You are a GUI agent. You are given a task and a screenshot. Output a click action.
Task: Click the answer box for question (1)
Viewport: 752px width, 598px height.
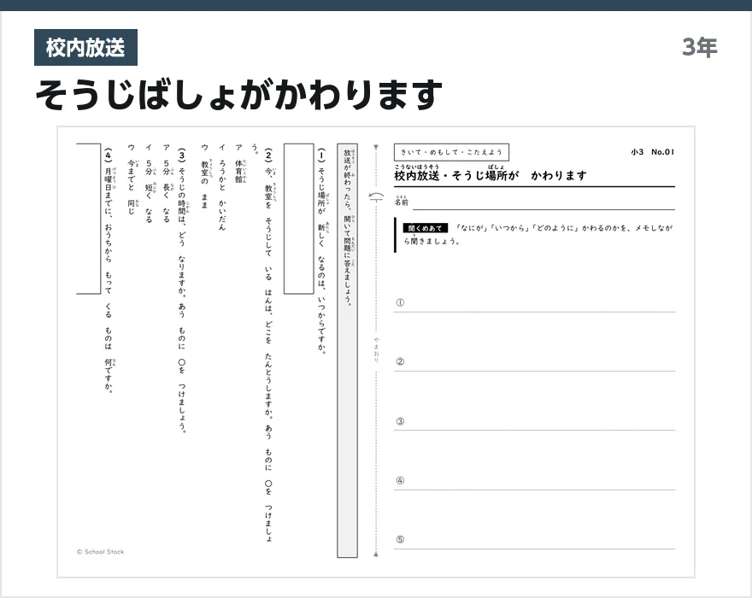click(x=299, y=219)
